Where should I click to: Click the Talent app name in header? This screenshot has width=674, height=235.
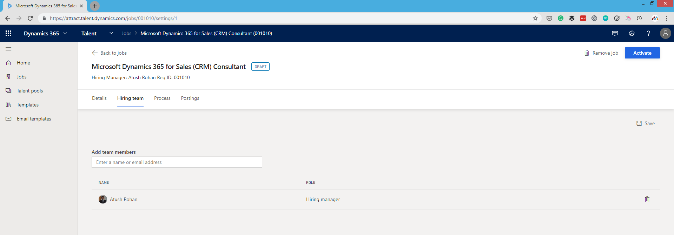pos(89,33)
